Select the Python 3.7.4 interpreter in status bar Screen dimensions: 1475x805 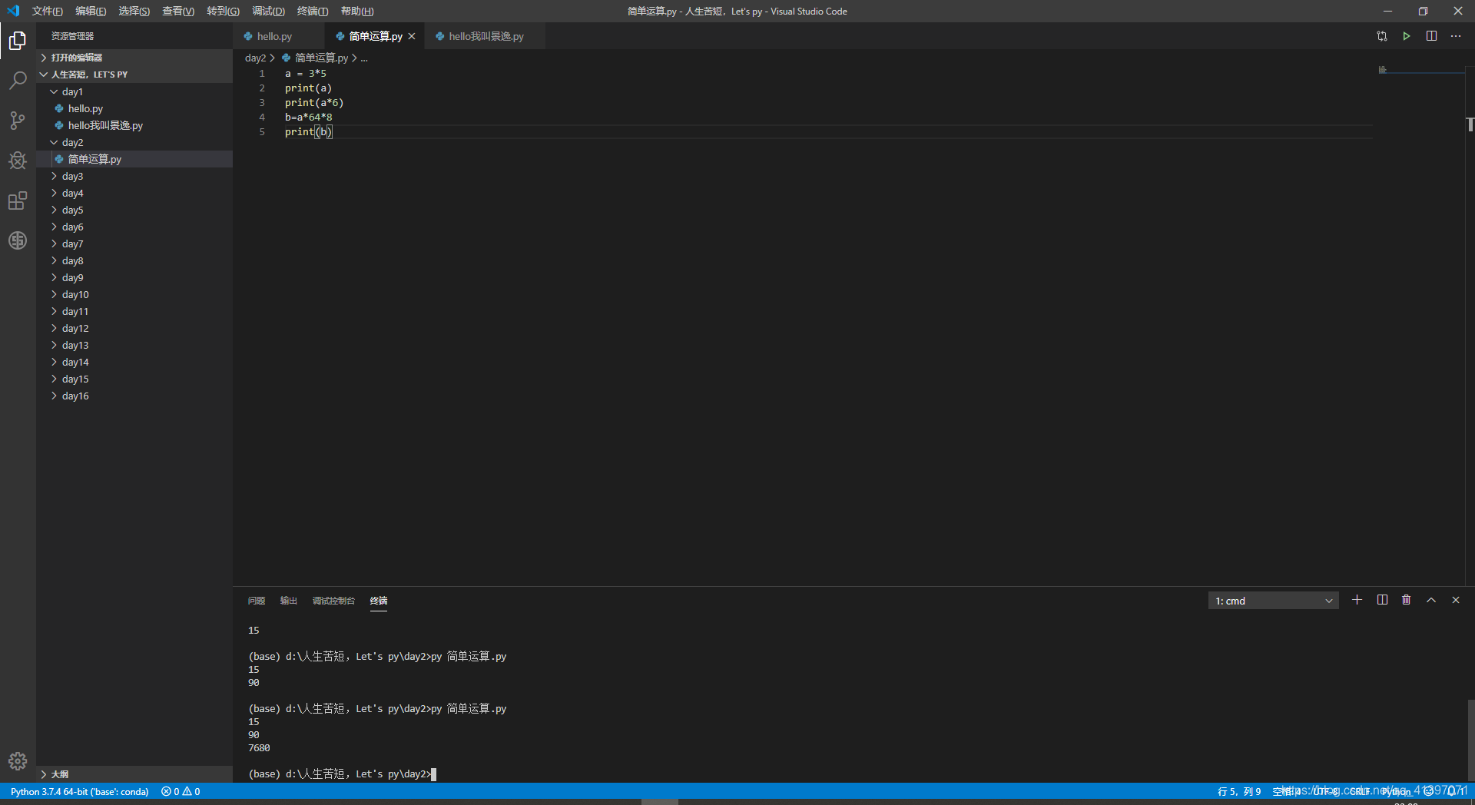click(x=80, y=791)
